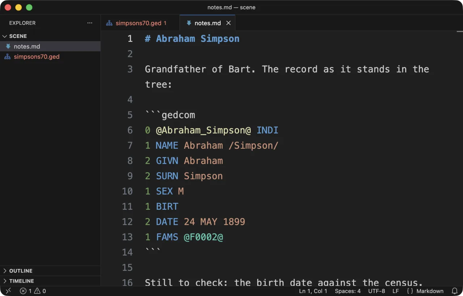The image size is (463, 296).
Task: Close the notes.md tab
Action: pyautogui.click(x=229, y=23)
